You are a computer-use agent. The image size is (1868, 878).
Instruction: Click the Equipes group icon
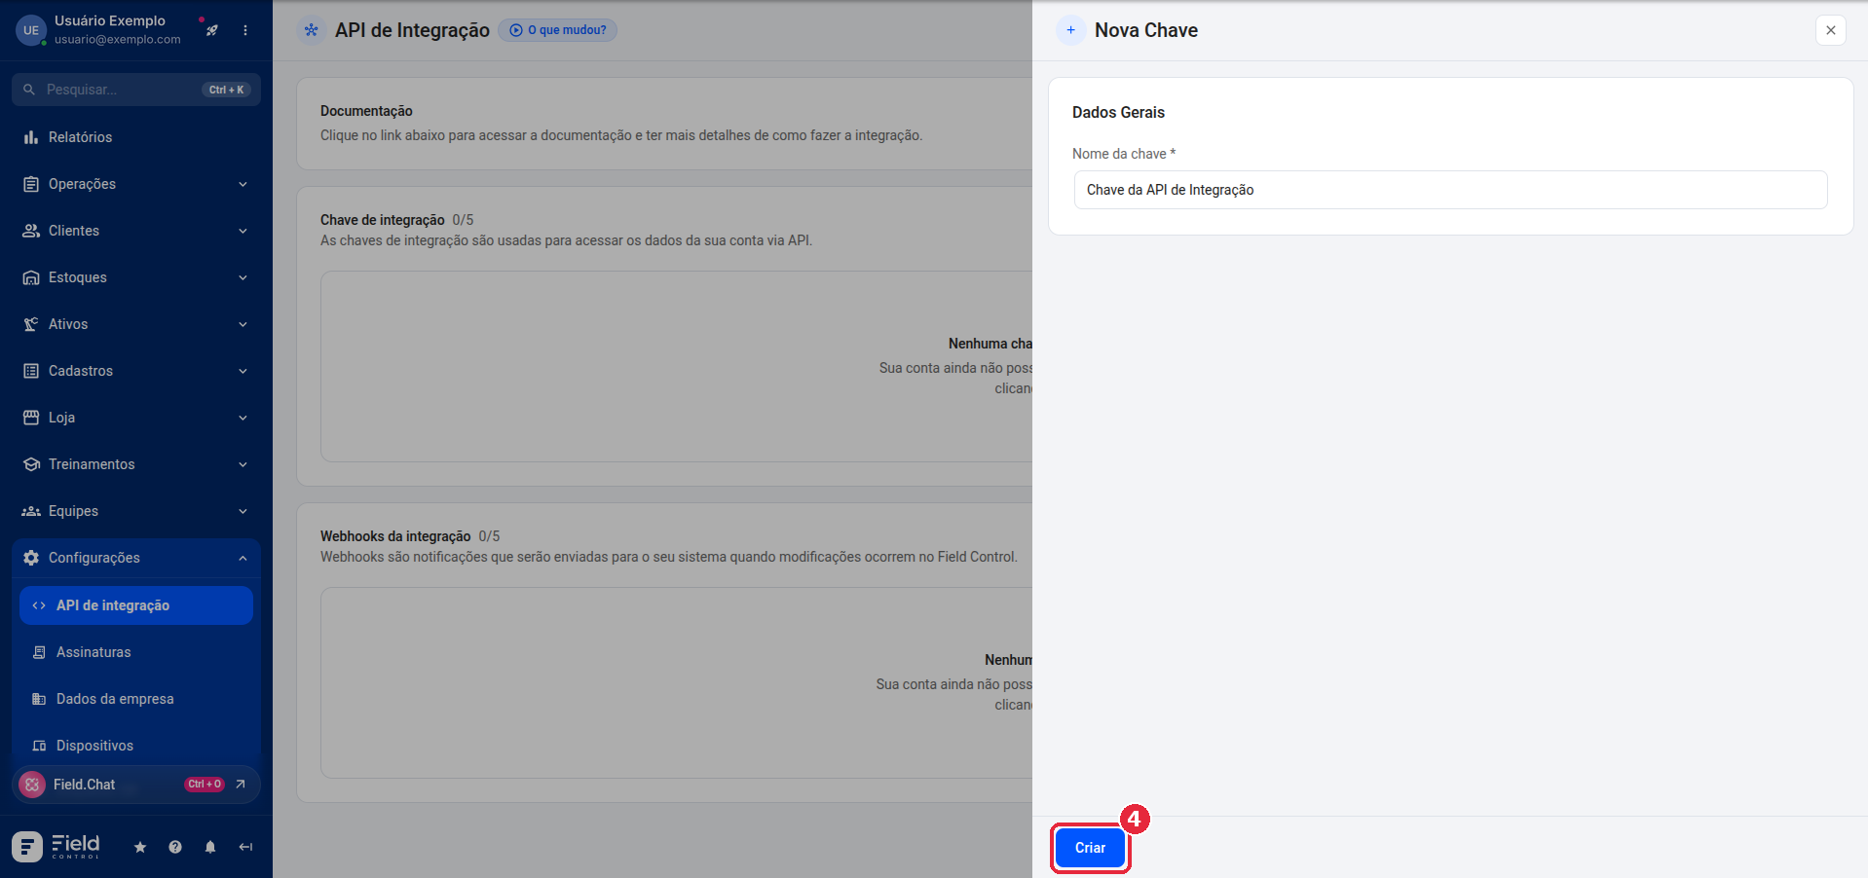(31, 511)
